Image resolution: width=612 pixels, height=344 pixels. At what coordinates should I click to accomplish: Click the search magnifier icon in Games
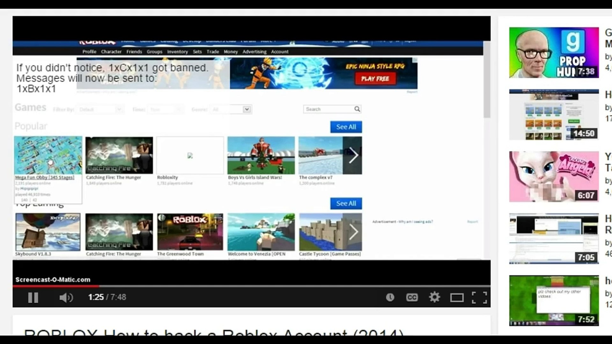357,109
